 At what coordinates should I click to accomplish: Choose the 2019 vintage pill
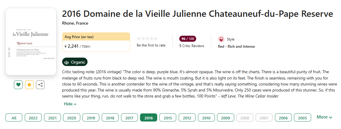coord(91,118)
